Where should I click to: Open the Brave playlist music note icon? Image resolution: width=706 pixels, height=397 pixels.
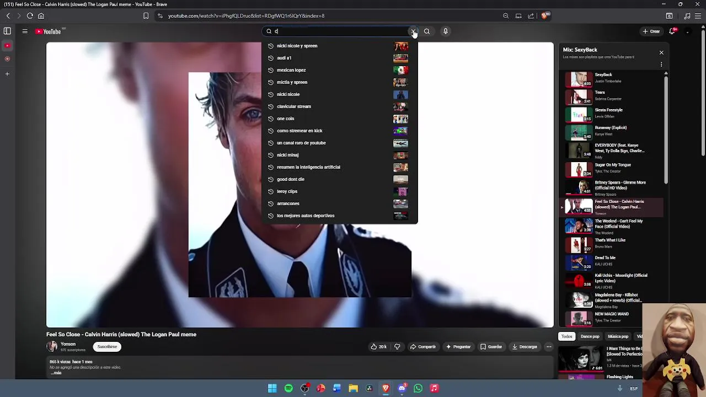(687, 16)
